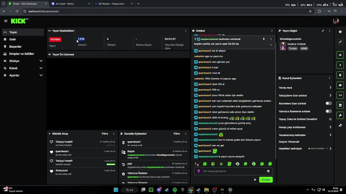Click the three-dots icon at the bottom of the right sidebar
The width and height of the screenshot is (346, 194).
(x=340, y=125)
